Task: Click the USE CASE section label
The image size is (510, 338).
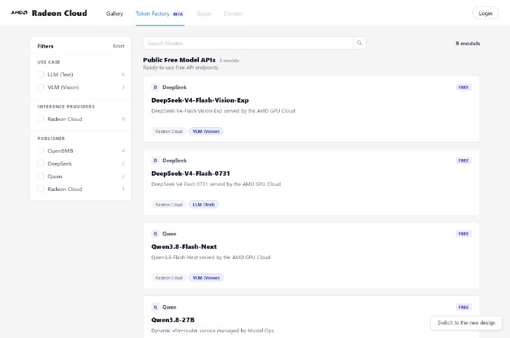Action: coord(49,62)
